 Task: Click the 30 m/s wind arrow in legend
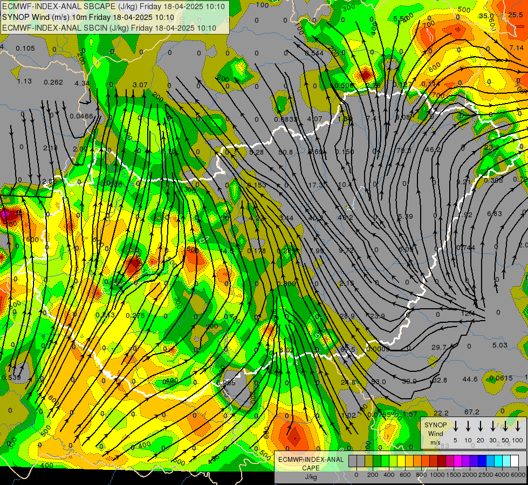pyautogui.click(x=493, y=426)
